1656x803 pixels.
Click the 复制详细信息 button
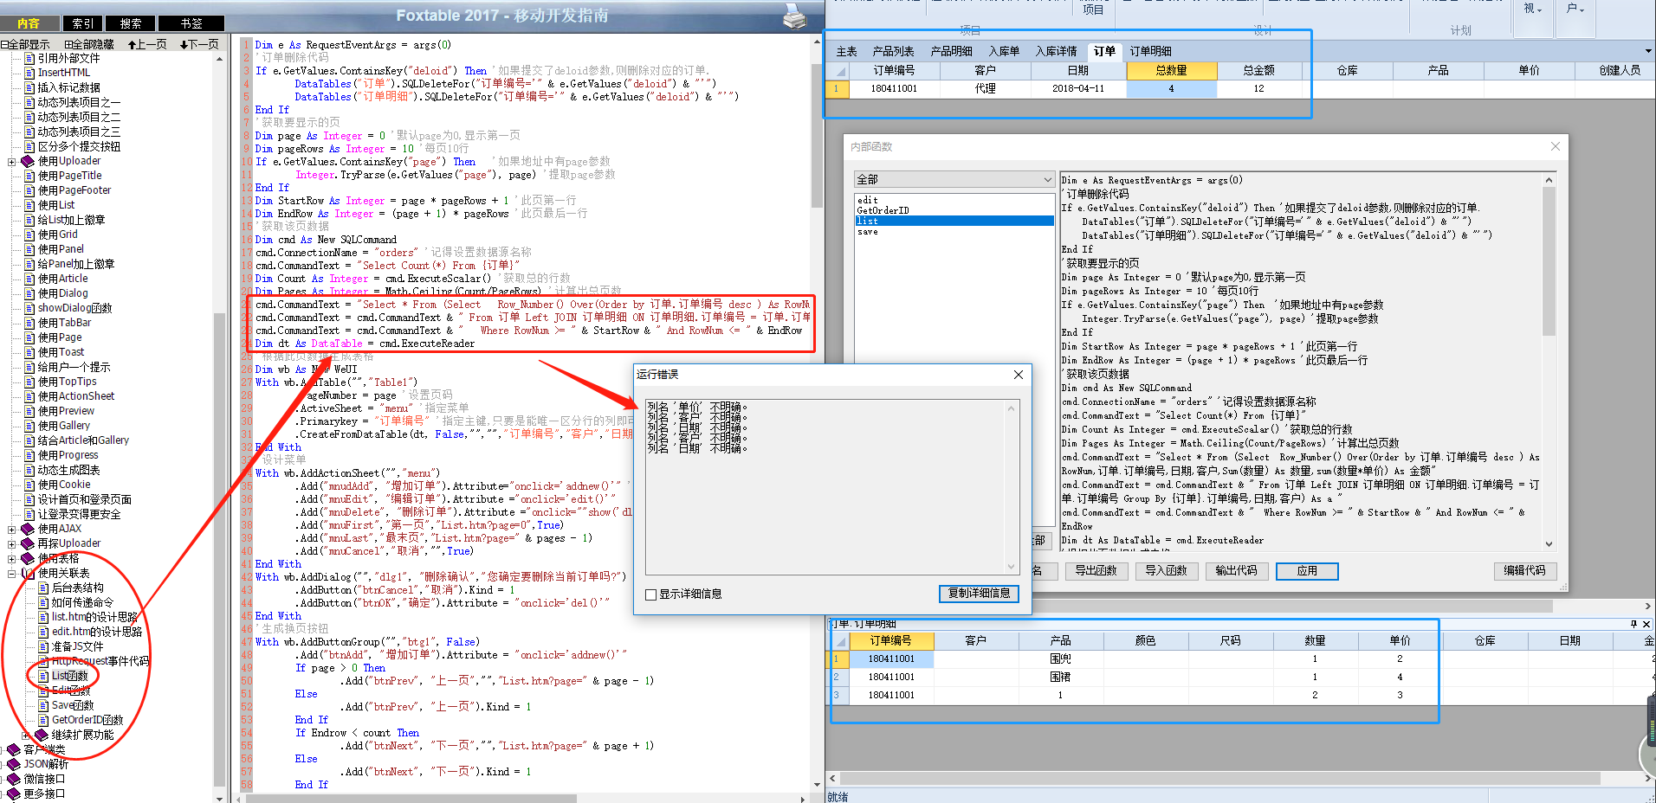tap(979, 594)
